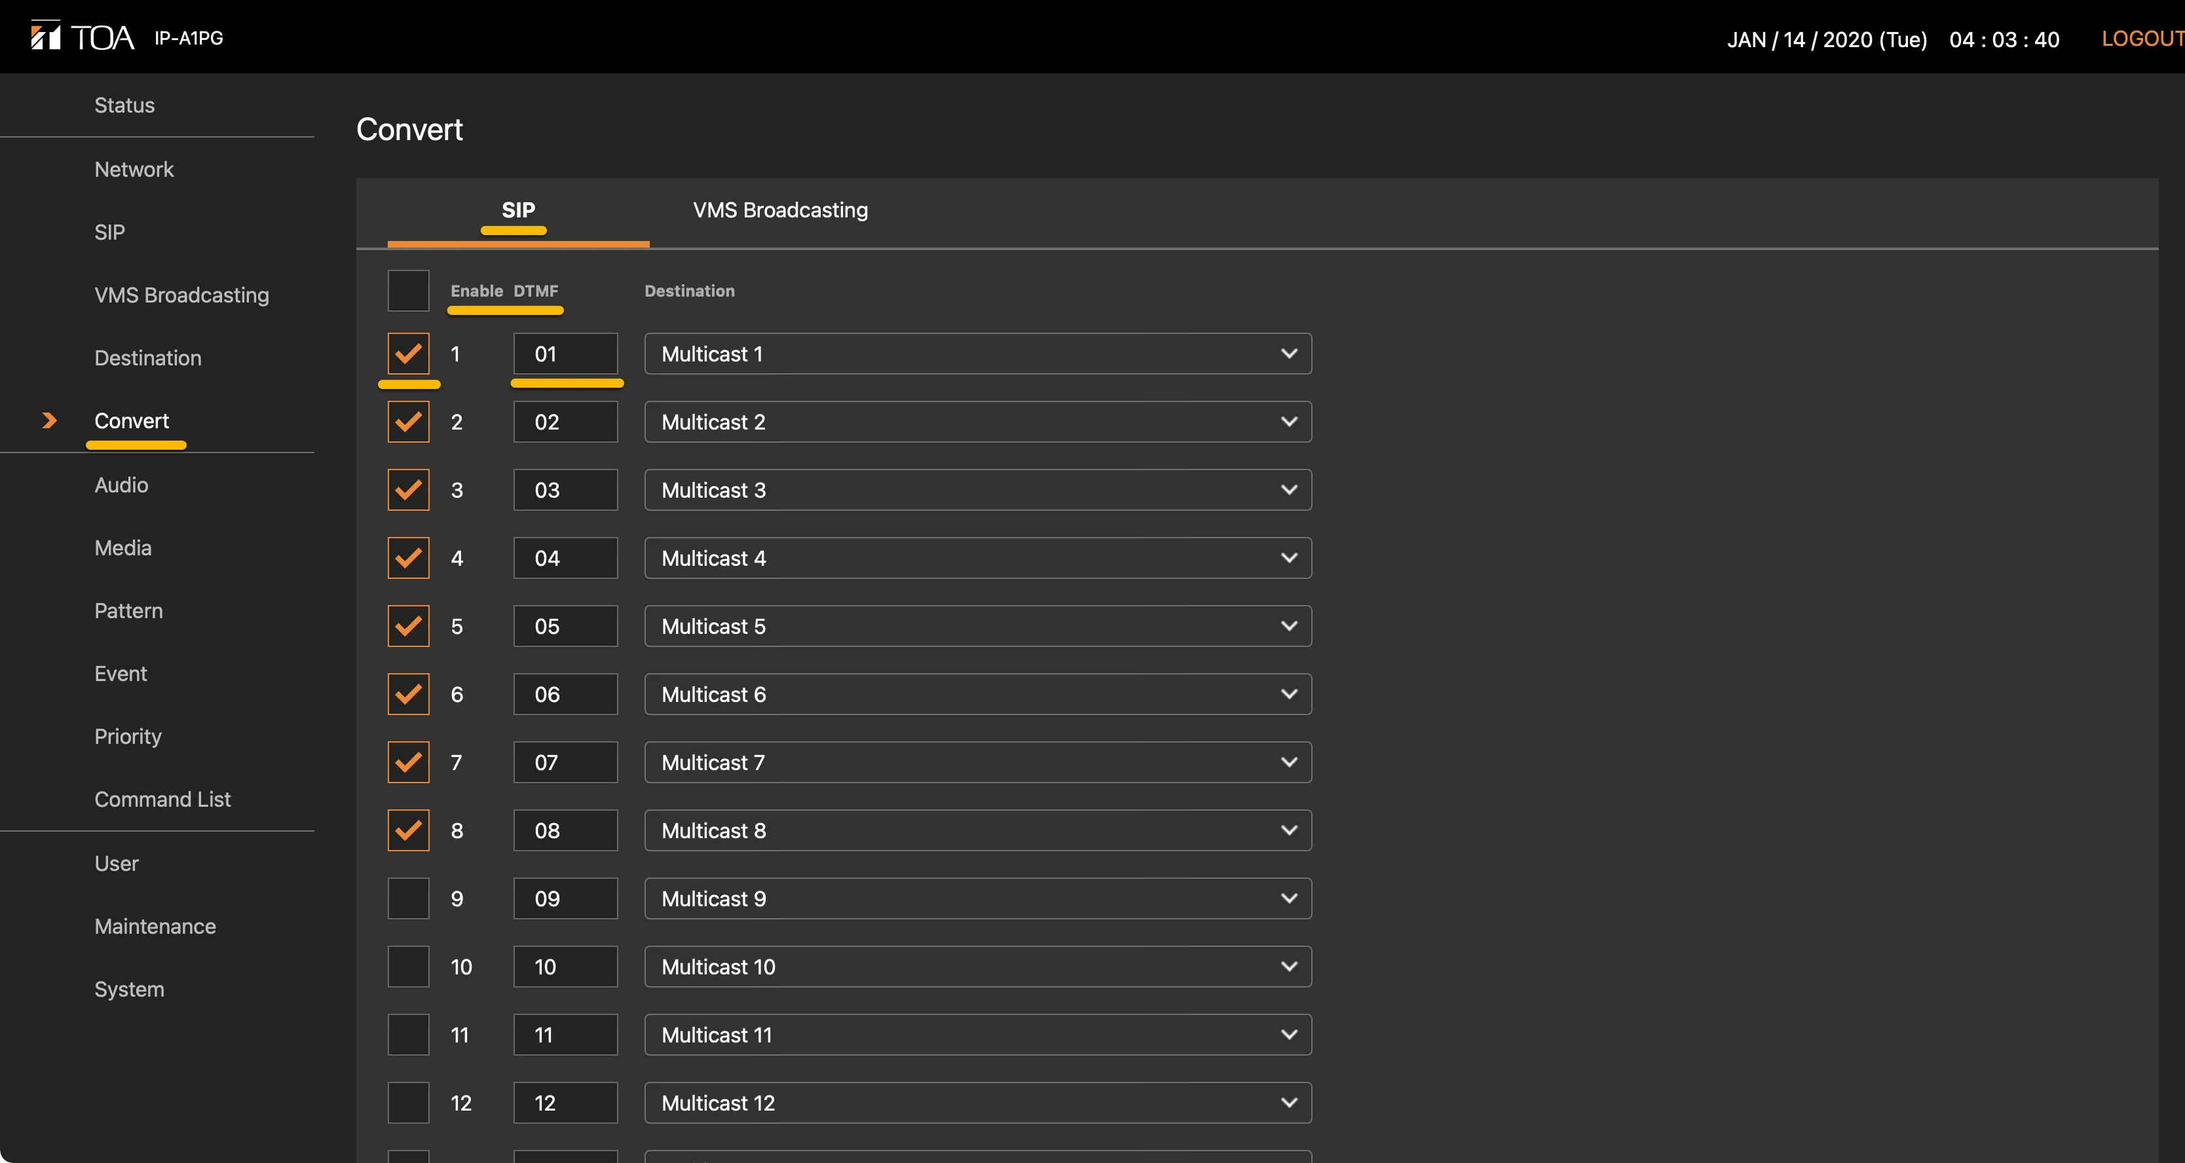Open the Multicast 8 destination dropdown

coord(978,830)
